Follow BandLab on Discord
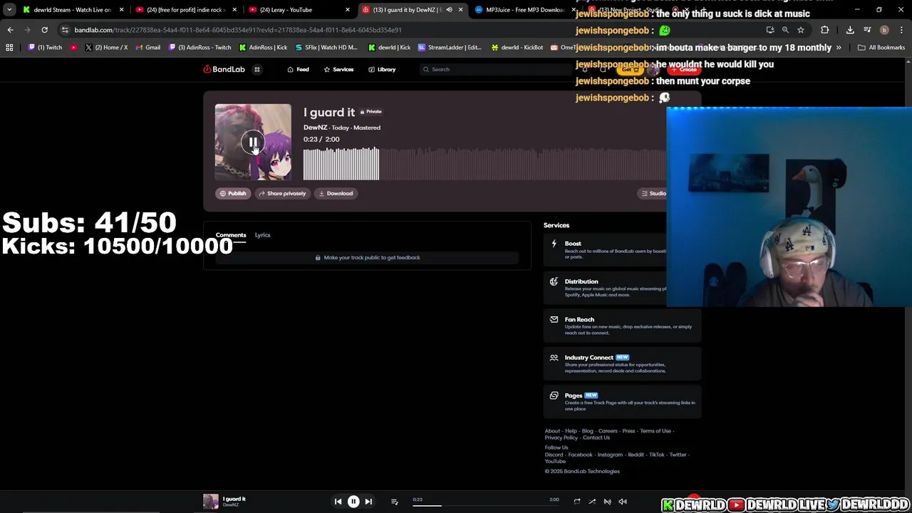The image size is (912, 513). pyautogui.click(x=554, y=455)
